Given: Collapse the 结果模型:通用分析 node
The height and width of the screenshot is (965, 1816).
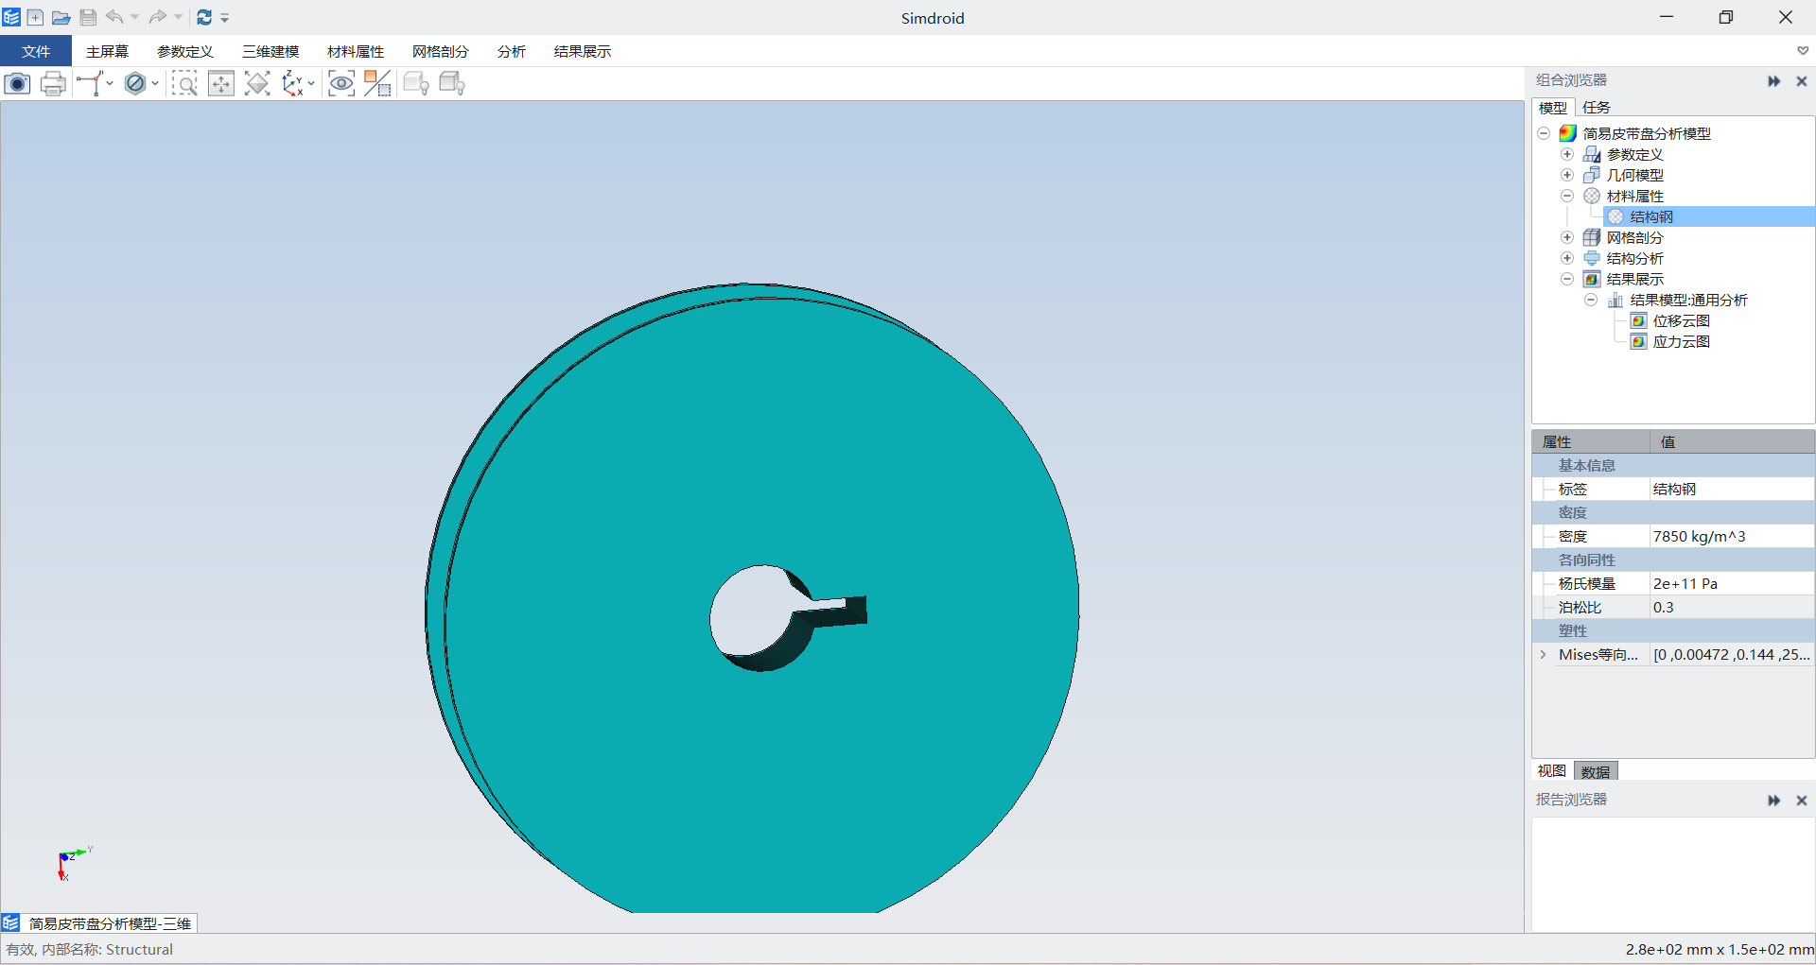Looking at the screenshot, I should point(1591,300).
